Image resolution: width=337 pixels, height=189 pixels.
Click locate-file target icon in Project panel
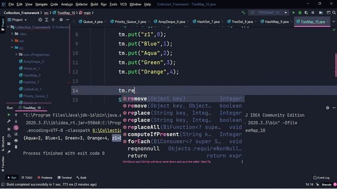tap(40, 20)
